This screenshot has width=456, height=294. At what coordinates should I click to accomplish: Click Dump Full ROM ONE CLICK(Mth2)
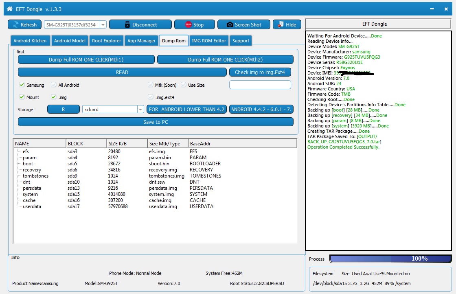pyautogui.click(x=225, y=59)
